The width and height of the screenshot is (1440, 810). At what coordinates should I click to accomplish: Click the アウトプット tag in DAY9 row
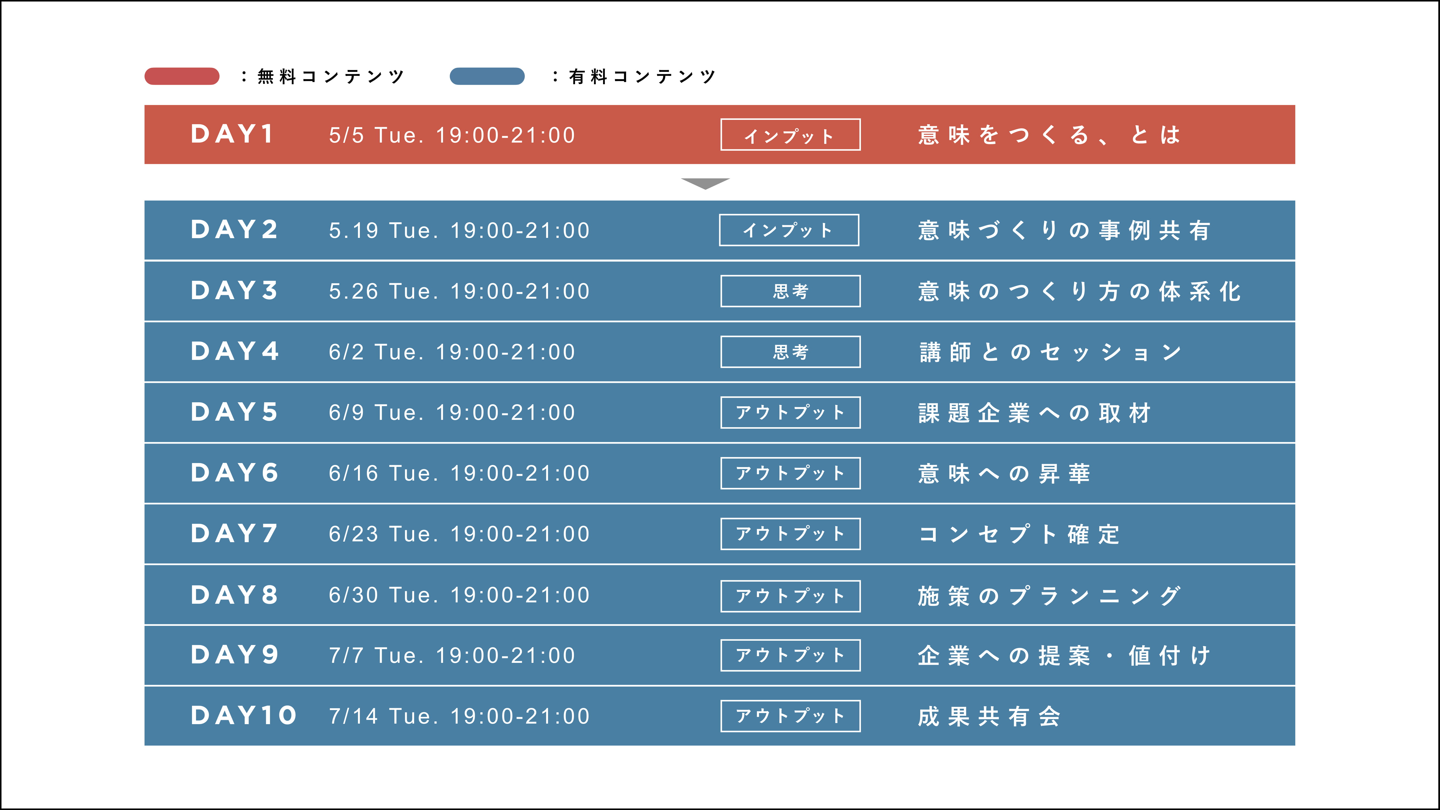pyautogui.click(x=790, y=655)
